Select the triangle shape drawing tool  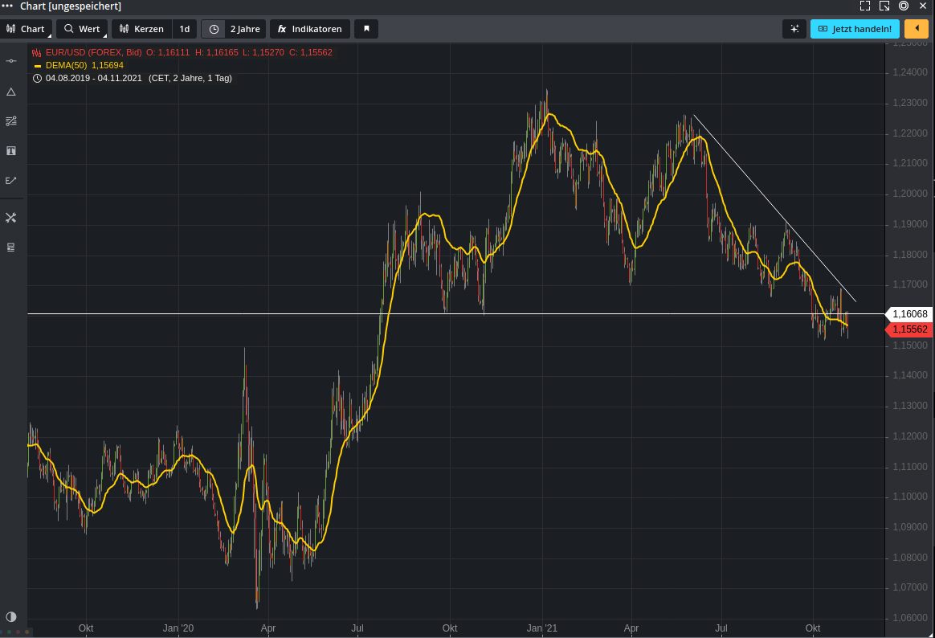pos(11,92)
